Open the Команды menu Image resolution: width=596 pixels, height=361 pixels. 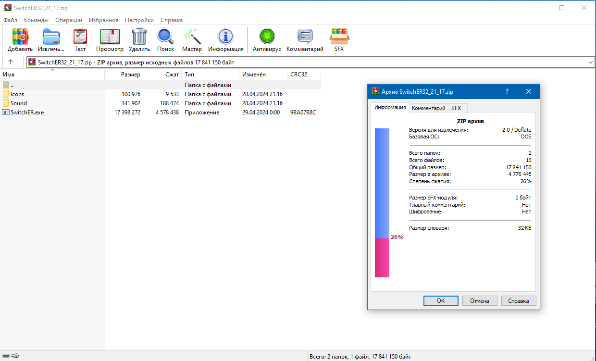click(36, 20)
